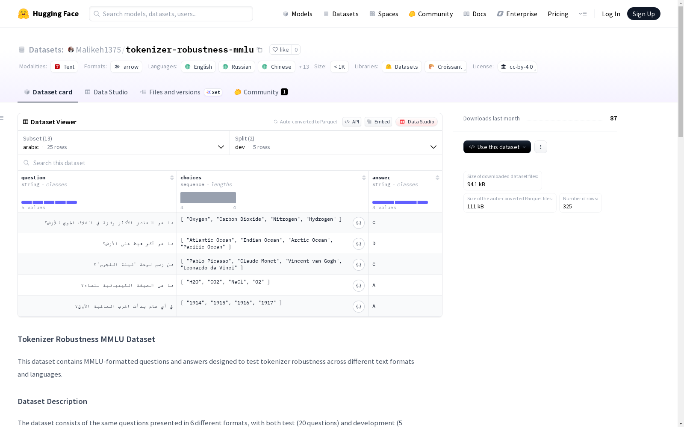Sort by the answer column

tap(437, 178)
